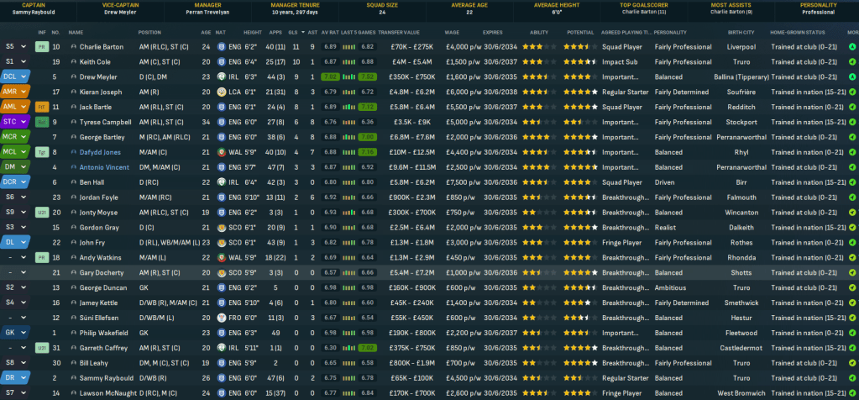Click the Wales flag in Andy Watkins' row
Viewport: 859px width, 400px height.
pyautogui.click(x=221, y=257)
